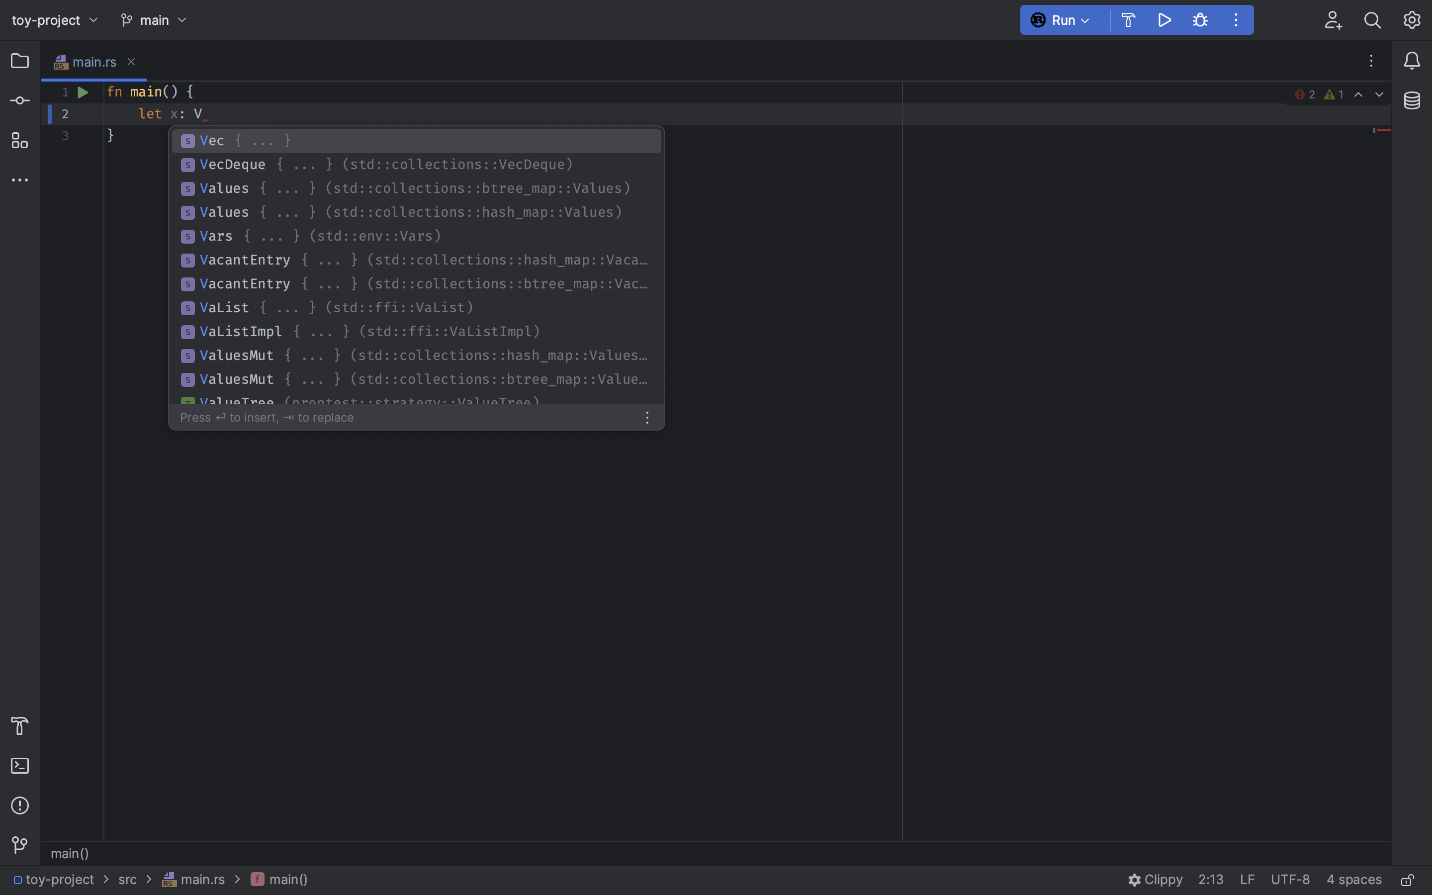
Task: Go to previous highlighted error arrow
Action: click(x=1358, y=94)
